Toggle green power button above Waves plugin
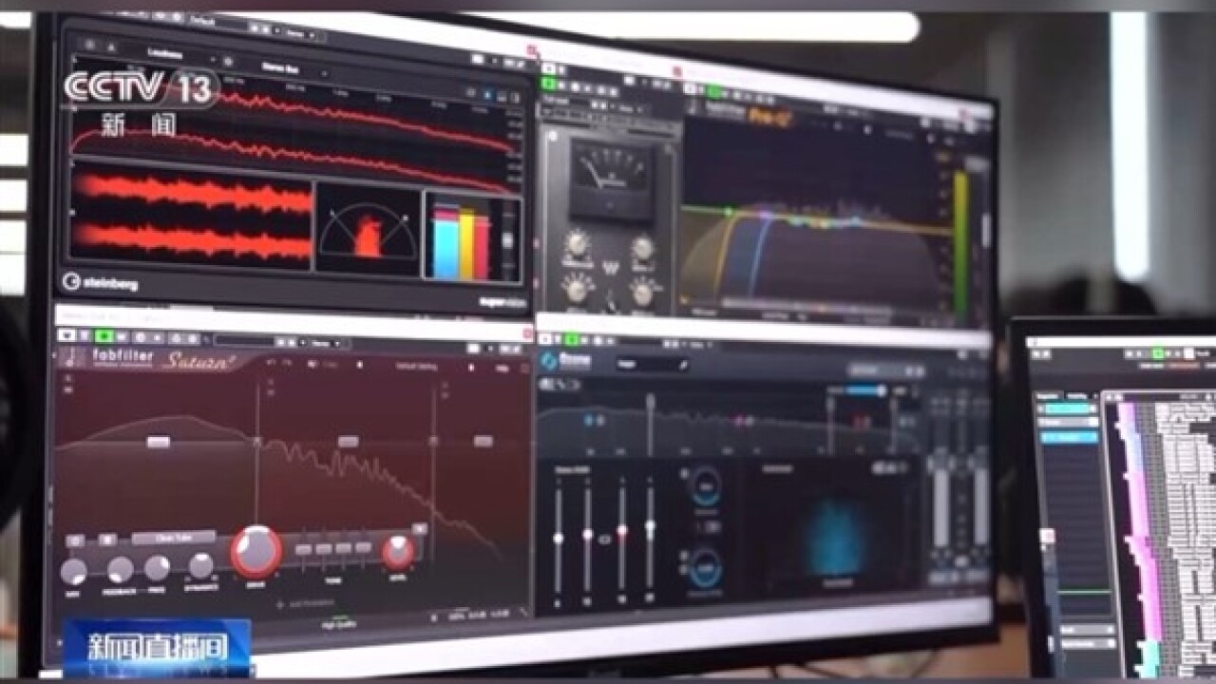The image size is (1216, 684). pyautogui.click(x=548, y=84)
